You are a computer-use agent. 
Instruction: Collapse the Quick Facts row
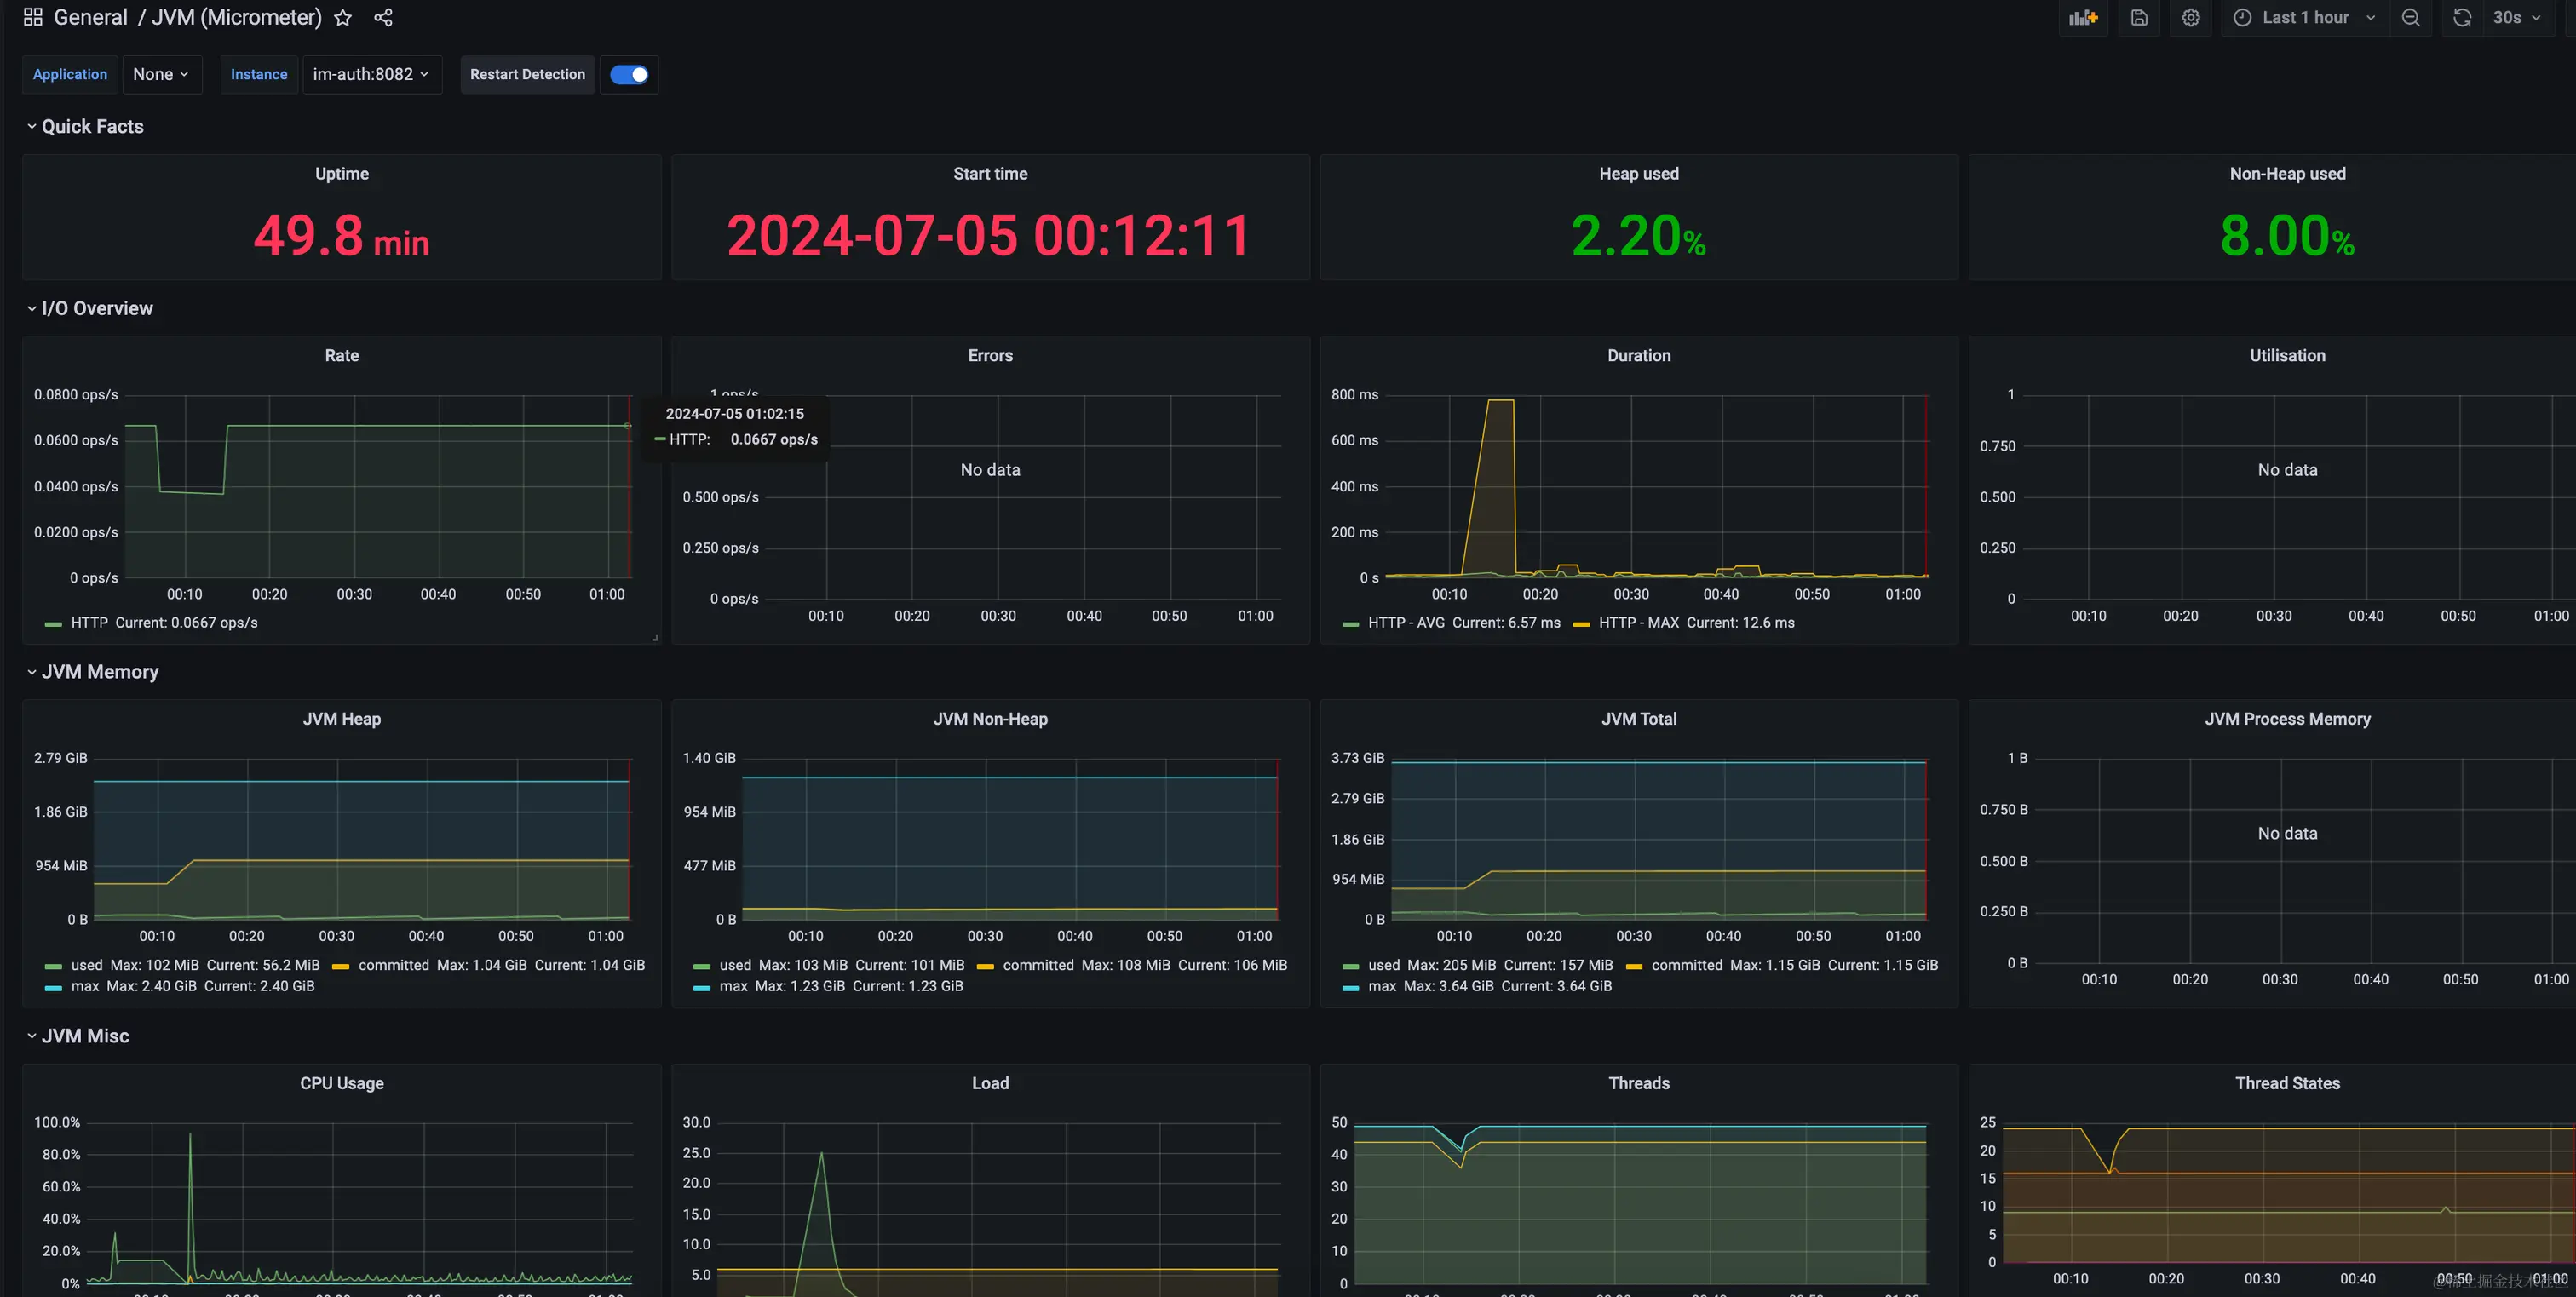coord(91,126)
